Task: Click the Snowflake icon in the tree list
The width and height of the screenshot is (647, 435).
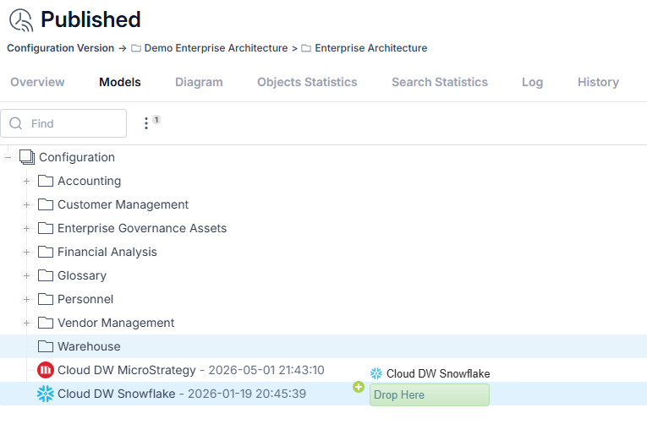Action: [x=46, y=394]
